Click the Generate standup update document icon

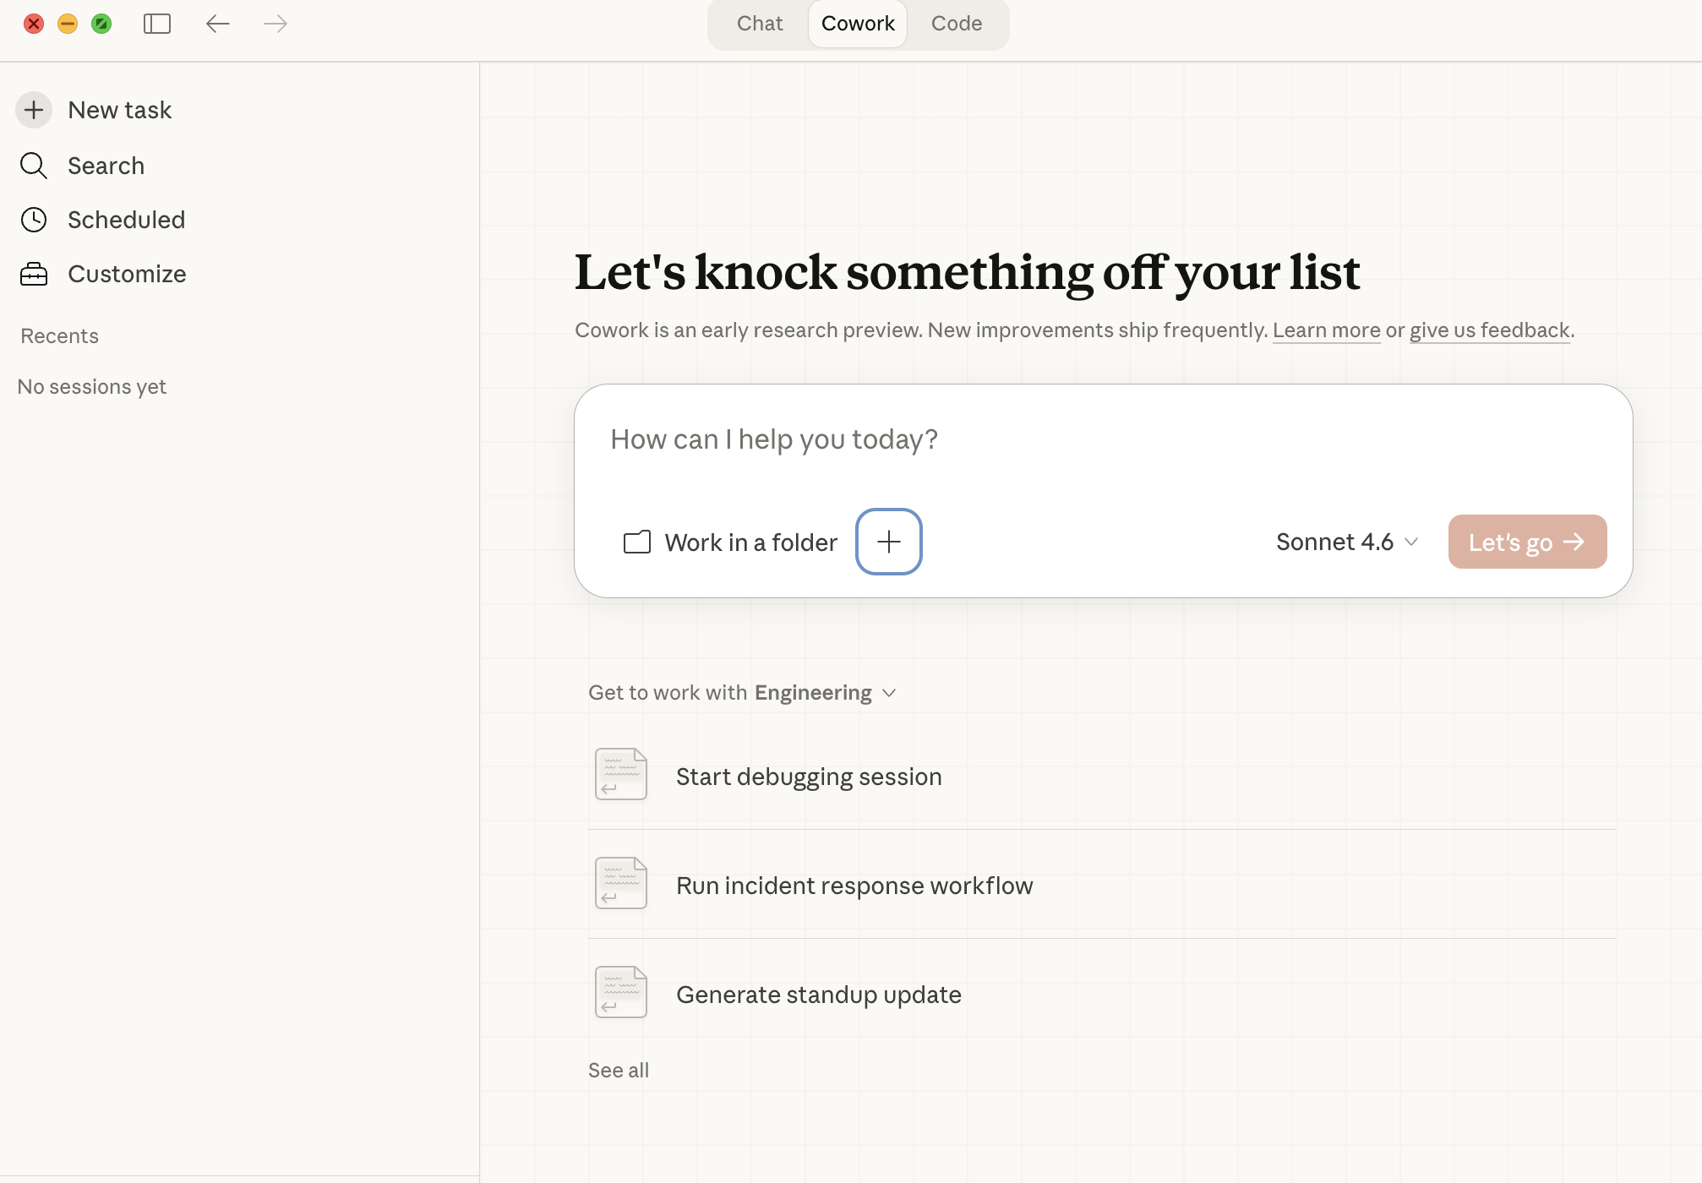[x=621, y=992]
